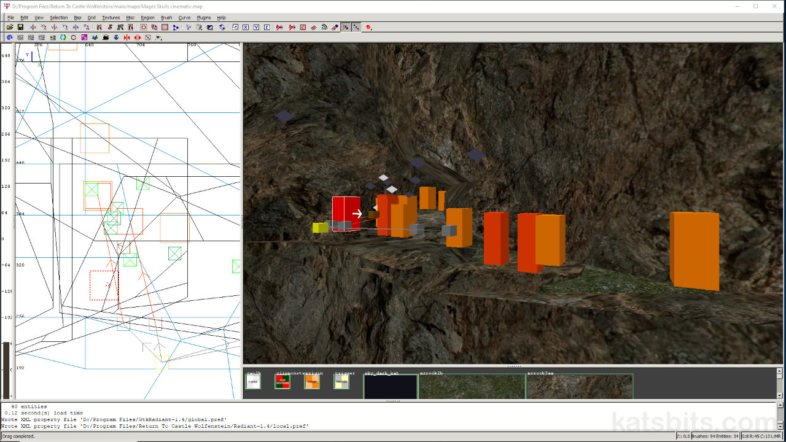Open the Brush menu
The height and width of the screenshot is (442, 786).
[x=166, y=18]
